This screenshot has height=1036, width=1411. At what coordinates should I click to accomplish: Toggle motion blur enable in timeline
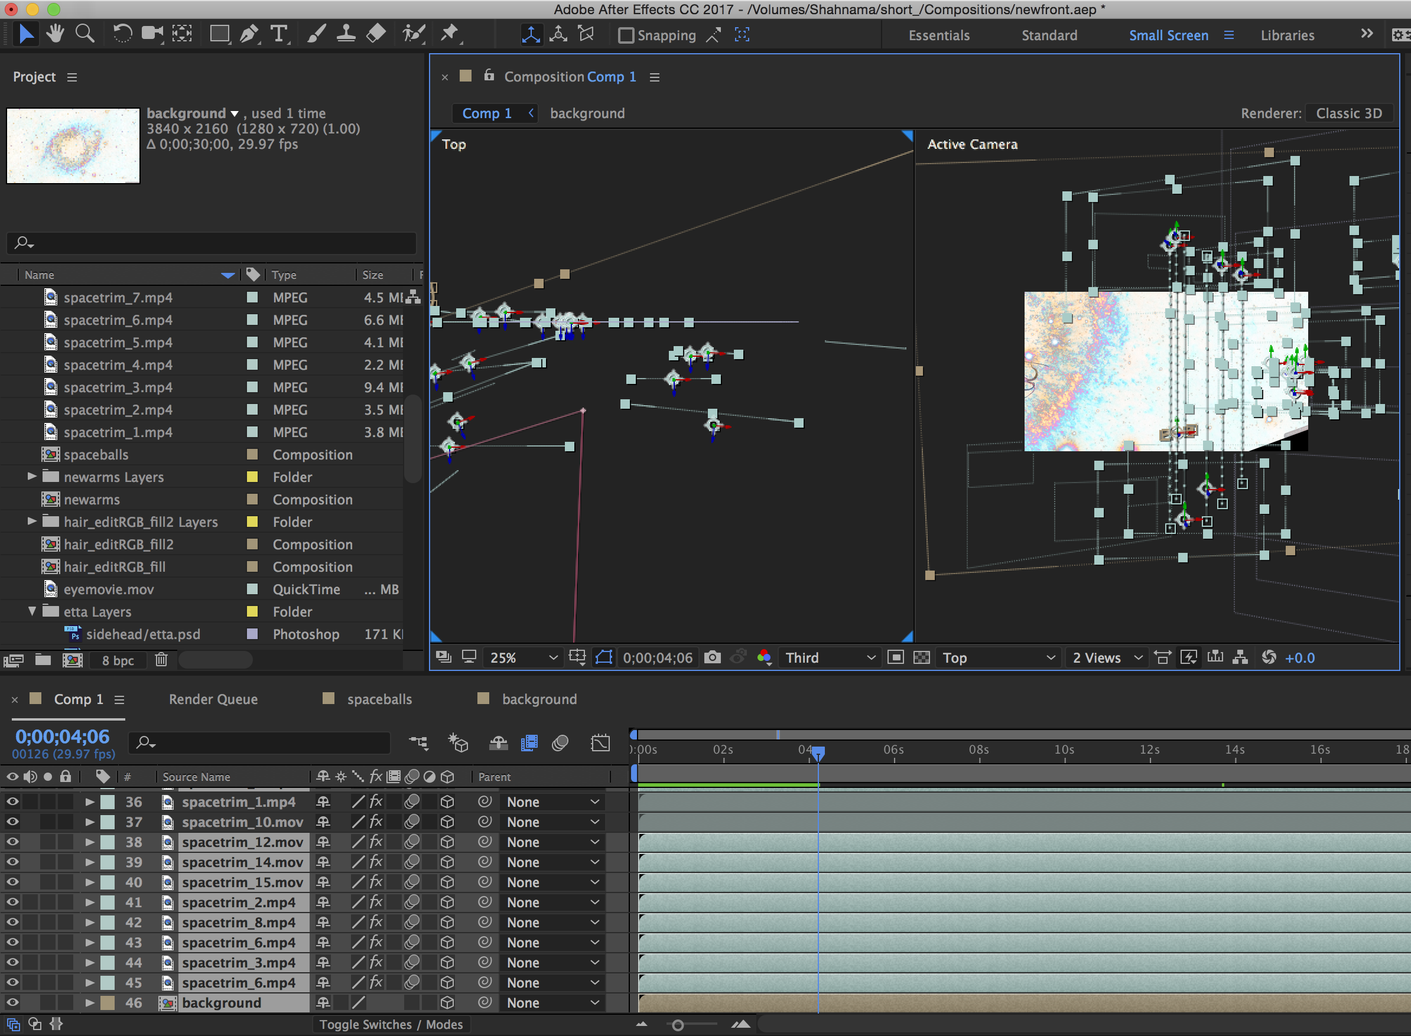click(x=560, y=743)
